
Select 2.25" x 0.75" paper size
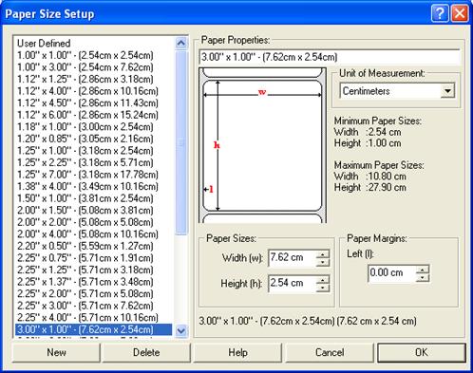[x=94, y=258]
